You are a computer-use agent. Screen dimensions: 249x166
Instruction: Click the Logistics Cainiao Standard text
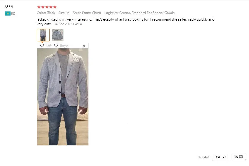[139, 13]
